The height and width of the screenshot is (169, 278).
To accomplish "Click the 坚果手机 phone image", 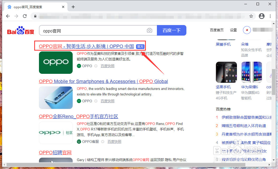I will pos(226,72).
